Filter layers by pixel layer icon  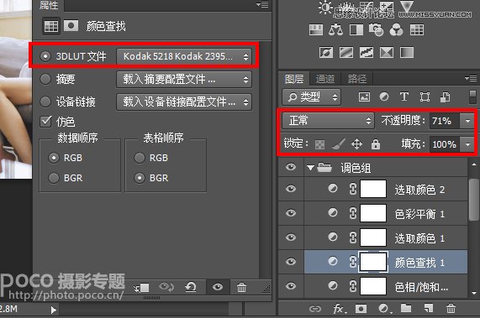pos(364,97)
